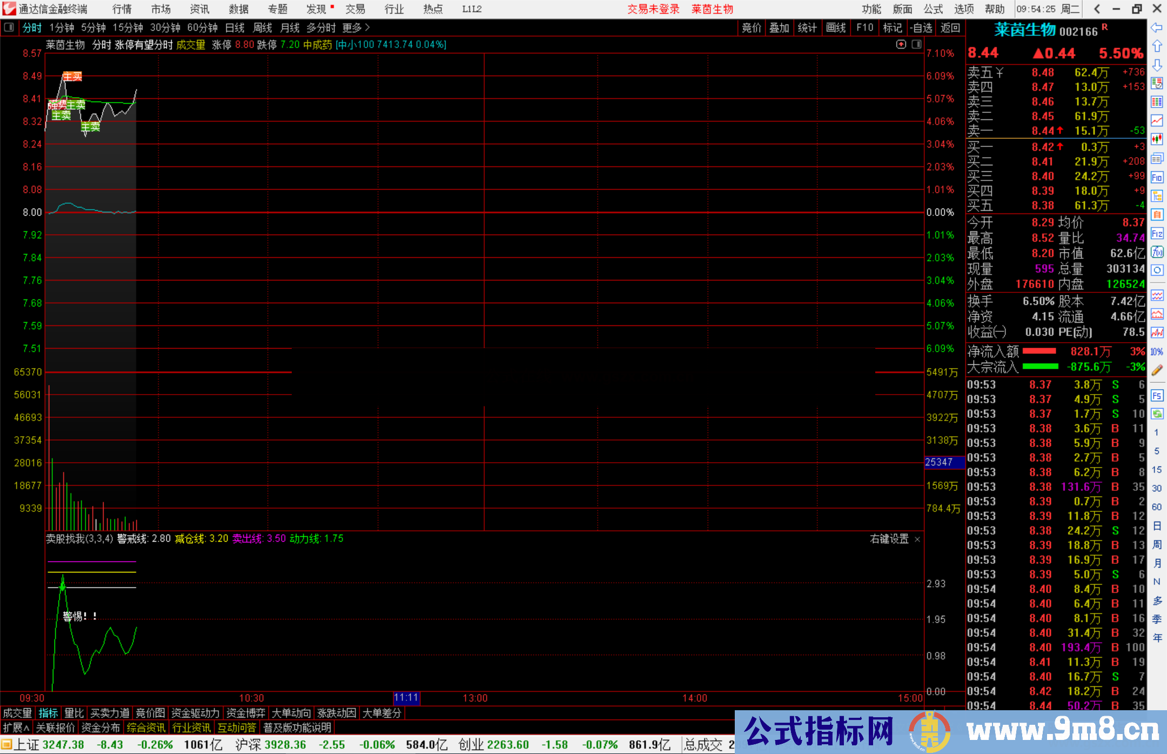This screenshot has height=754, width=1167.
Task: Open the F10 info sidebar icon
Action: (x=1157, y=178)
